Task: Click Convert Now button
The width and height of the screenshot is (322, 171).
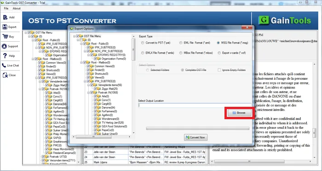Action: coord(195,137)
